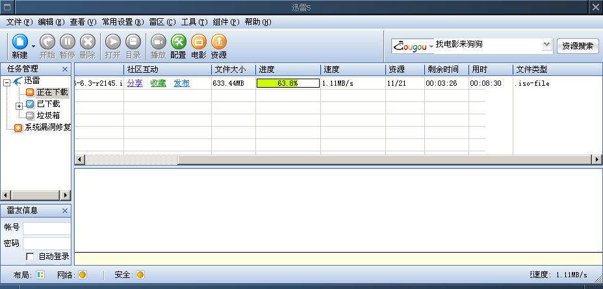Open the 帮助(H) menu

pos(258,22)
